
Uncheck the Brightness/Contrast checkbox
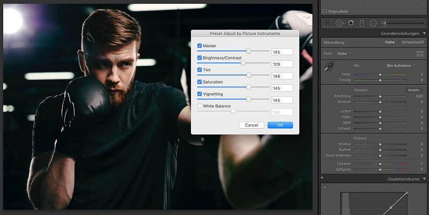point(199,58)
